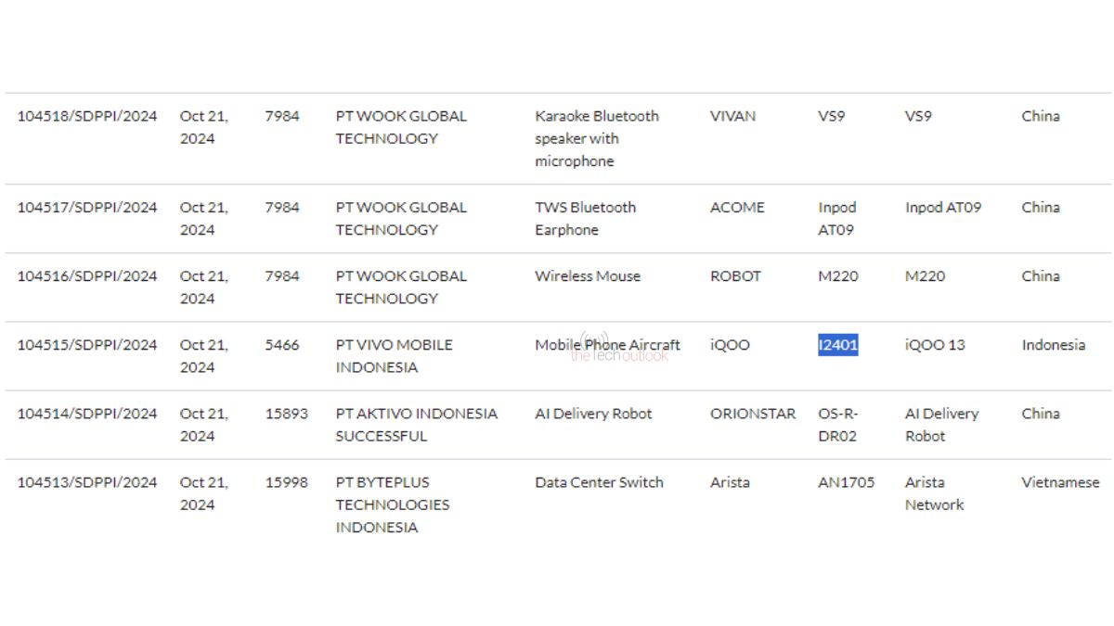Click the highlighted I2401 model code
Screen dimensions: 1114x626
pos(837,345)
